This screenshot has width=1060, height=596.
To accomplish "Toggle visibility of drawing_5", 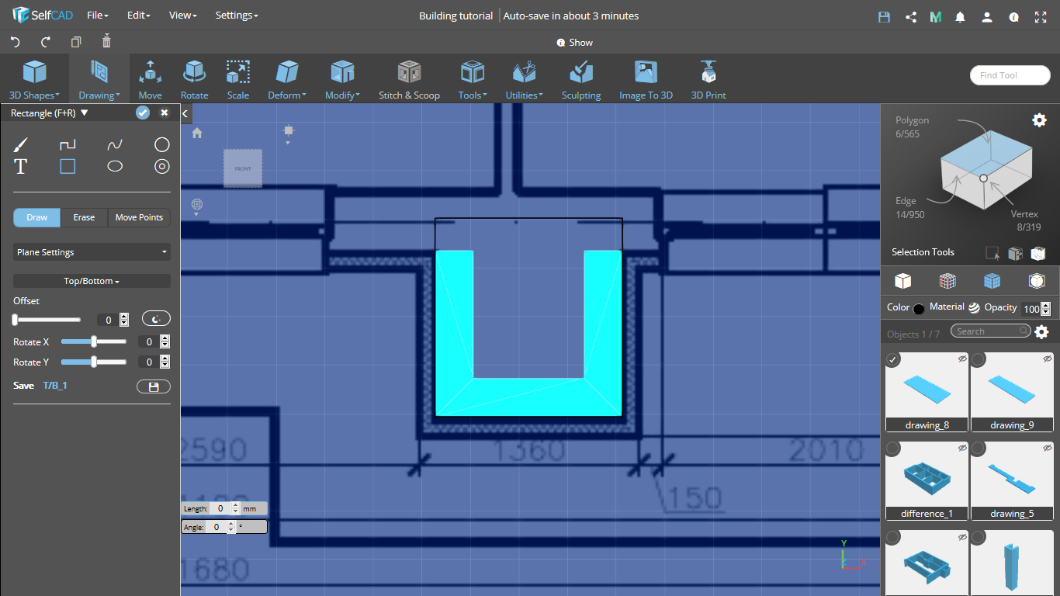I will (1048, 448).
